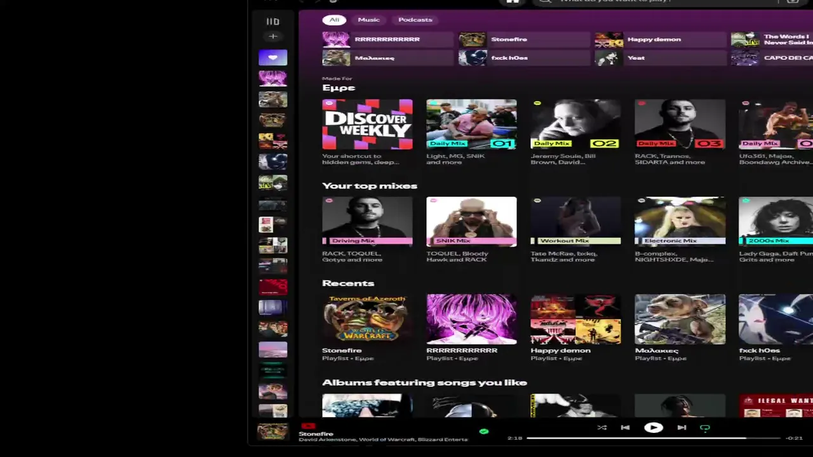Screen dimensions: 813x457
Task: Select the Podcasts filter chip
Action: pos(415,20)
